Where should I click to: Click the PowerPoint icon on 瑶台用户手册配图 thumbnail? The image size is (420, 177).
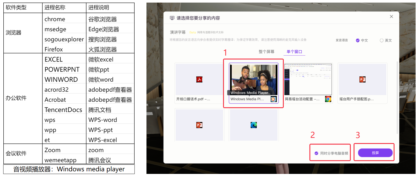[363, 79]
